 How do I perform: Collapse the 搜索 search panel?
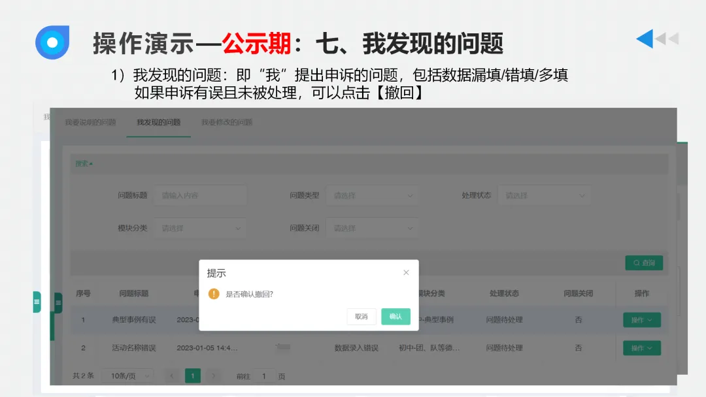click(x=83, y=163)
